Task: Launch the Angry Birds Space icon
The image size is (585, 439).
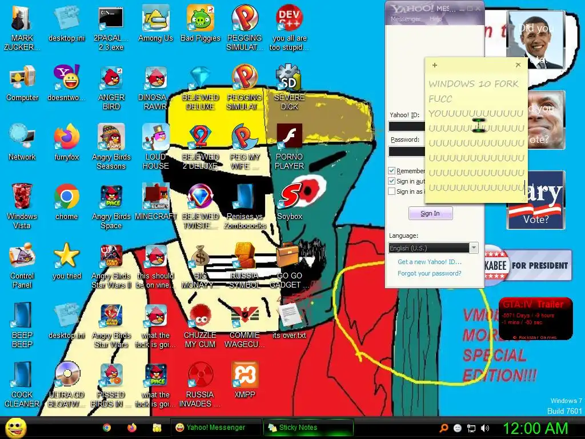Action: [111, 206]
